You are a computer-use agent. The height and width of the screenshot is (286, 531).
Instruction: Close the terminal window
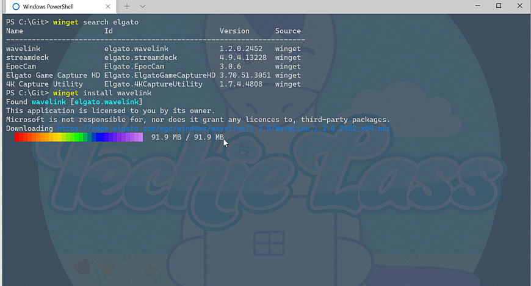point(519,5)
